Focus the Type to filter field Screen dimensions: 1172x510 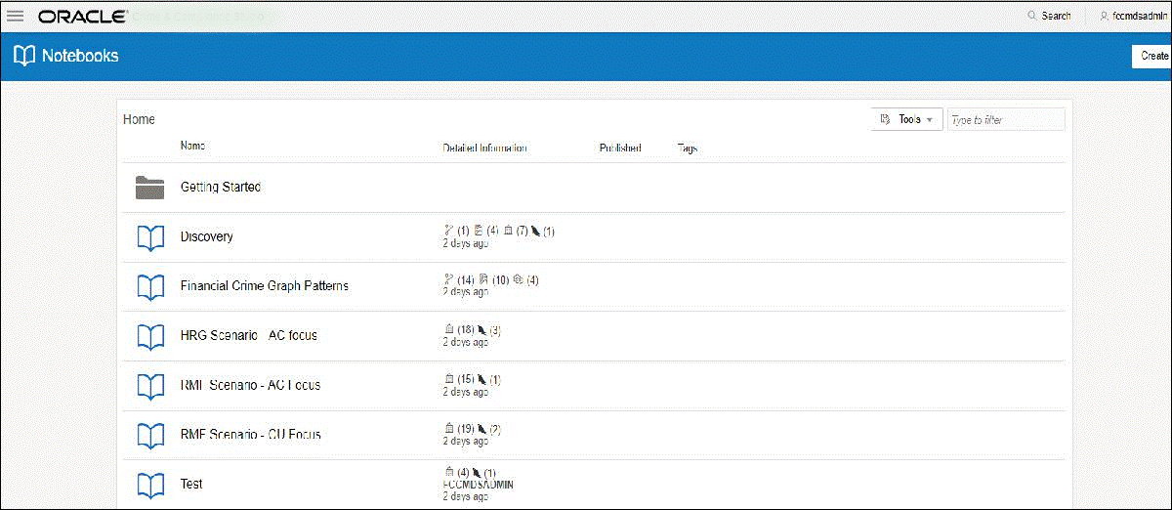coord(1006,119)
